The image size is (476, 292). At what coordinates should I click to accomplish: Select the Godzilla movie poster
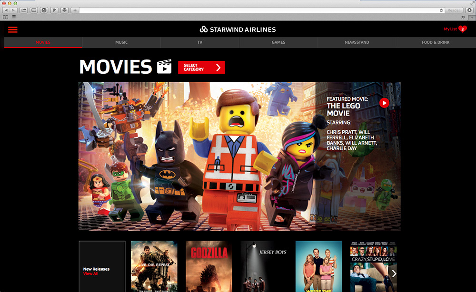[209, 266]
